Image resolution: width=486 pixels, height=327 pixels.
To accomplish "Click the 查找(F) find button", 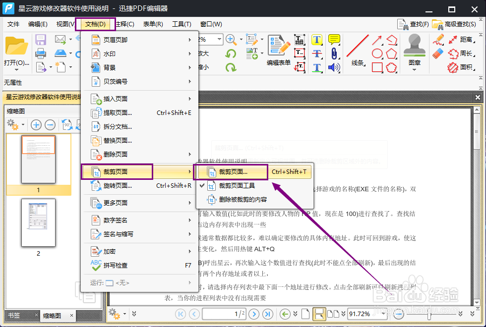I will pos(413,24).
